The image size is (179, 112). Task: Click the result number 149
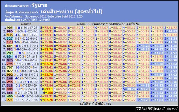(10, 78)
